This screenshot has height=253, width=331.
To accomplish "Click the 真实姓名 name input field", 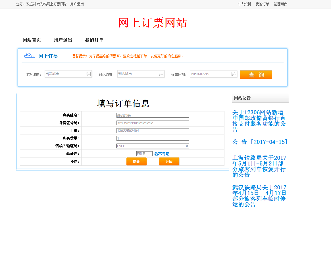I will (x=153, y=115).
